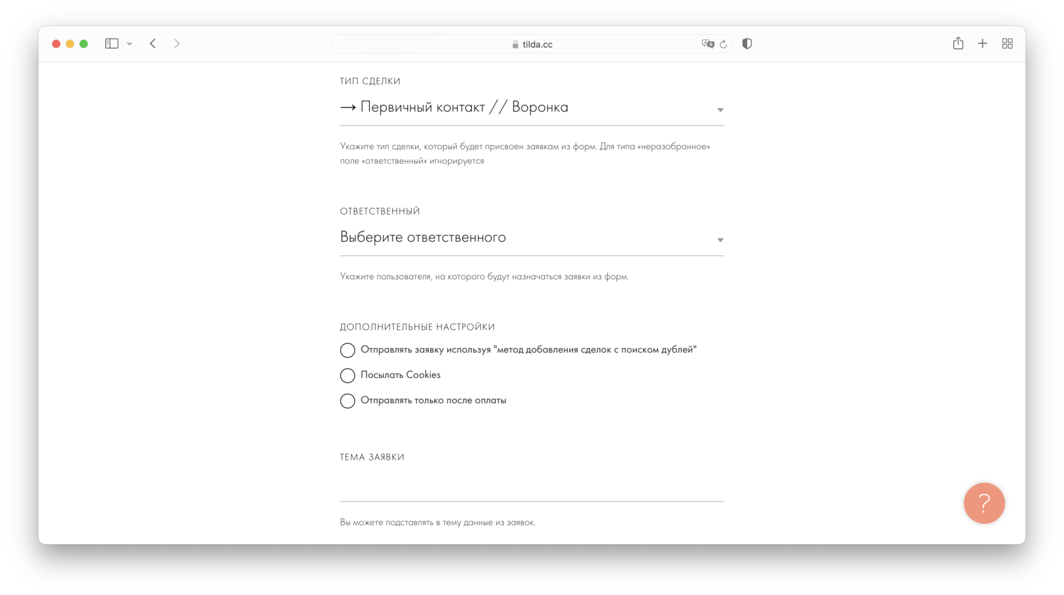The image size is (1064, 595).
Task: Go forward with the forward arrow
Action: point(177,44)
